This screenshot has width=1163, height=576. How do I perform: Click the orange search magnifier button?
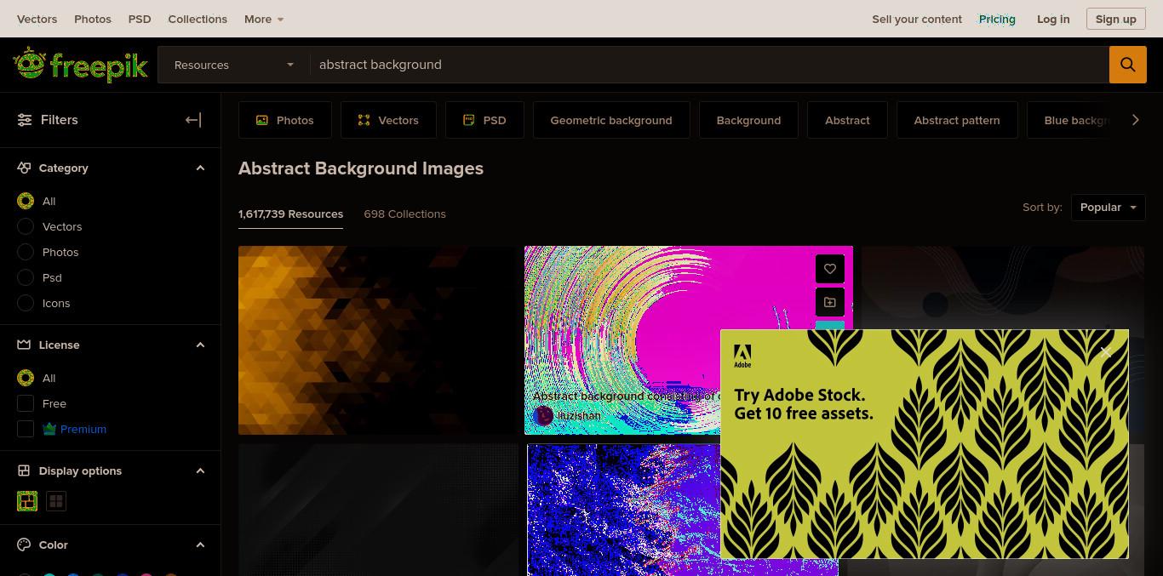(1127, 65)
